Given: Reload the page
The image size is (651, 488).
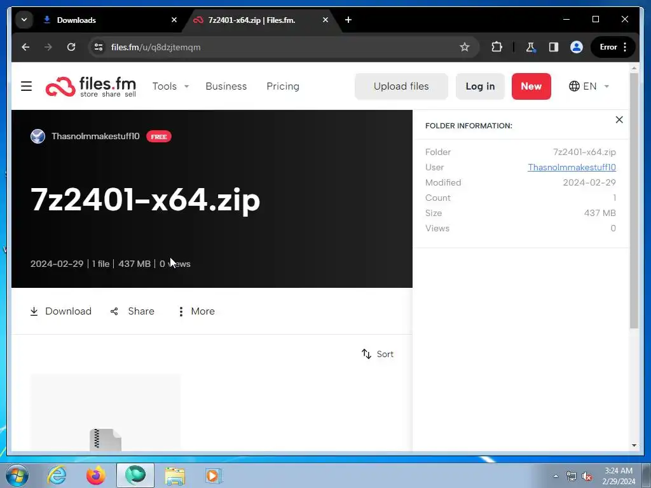Looking at the screenshot, I should click(x=71, y=47).
